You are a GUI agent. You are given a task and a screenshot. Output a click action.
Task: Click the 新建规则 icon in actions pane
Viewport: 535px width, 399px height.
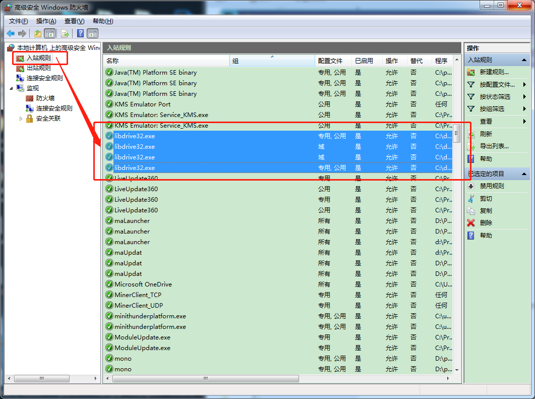click(x=471, y=72)
